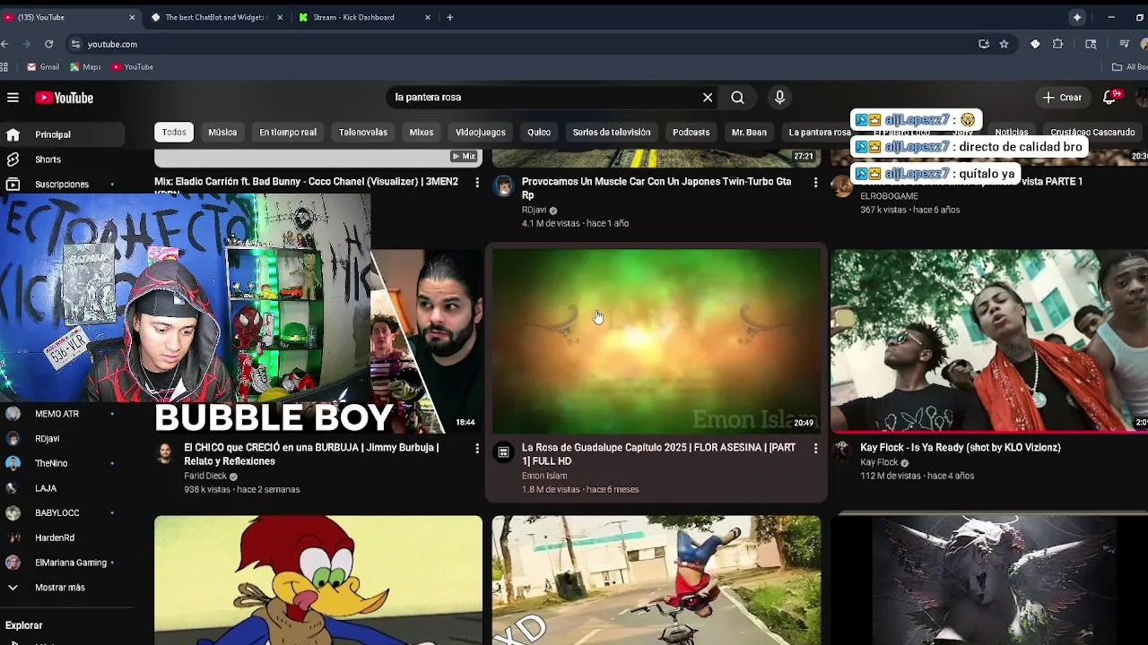Select the Mr. Bean filter chip

[749, 132]
